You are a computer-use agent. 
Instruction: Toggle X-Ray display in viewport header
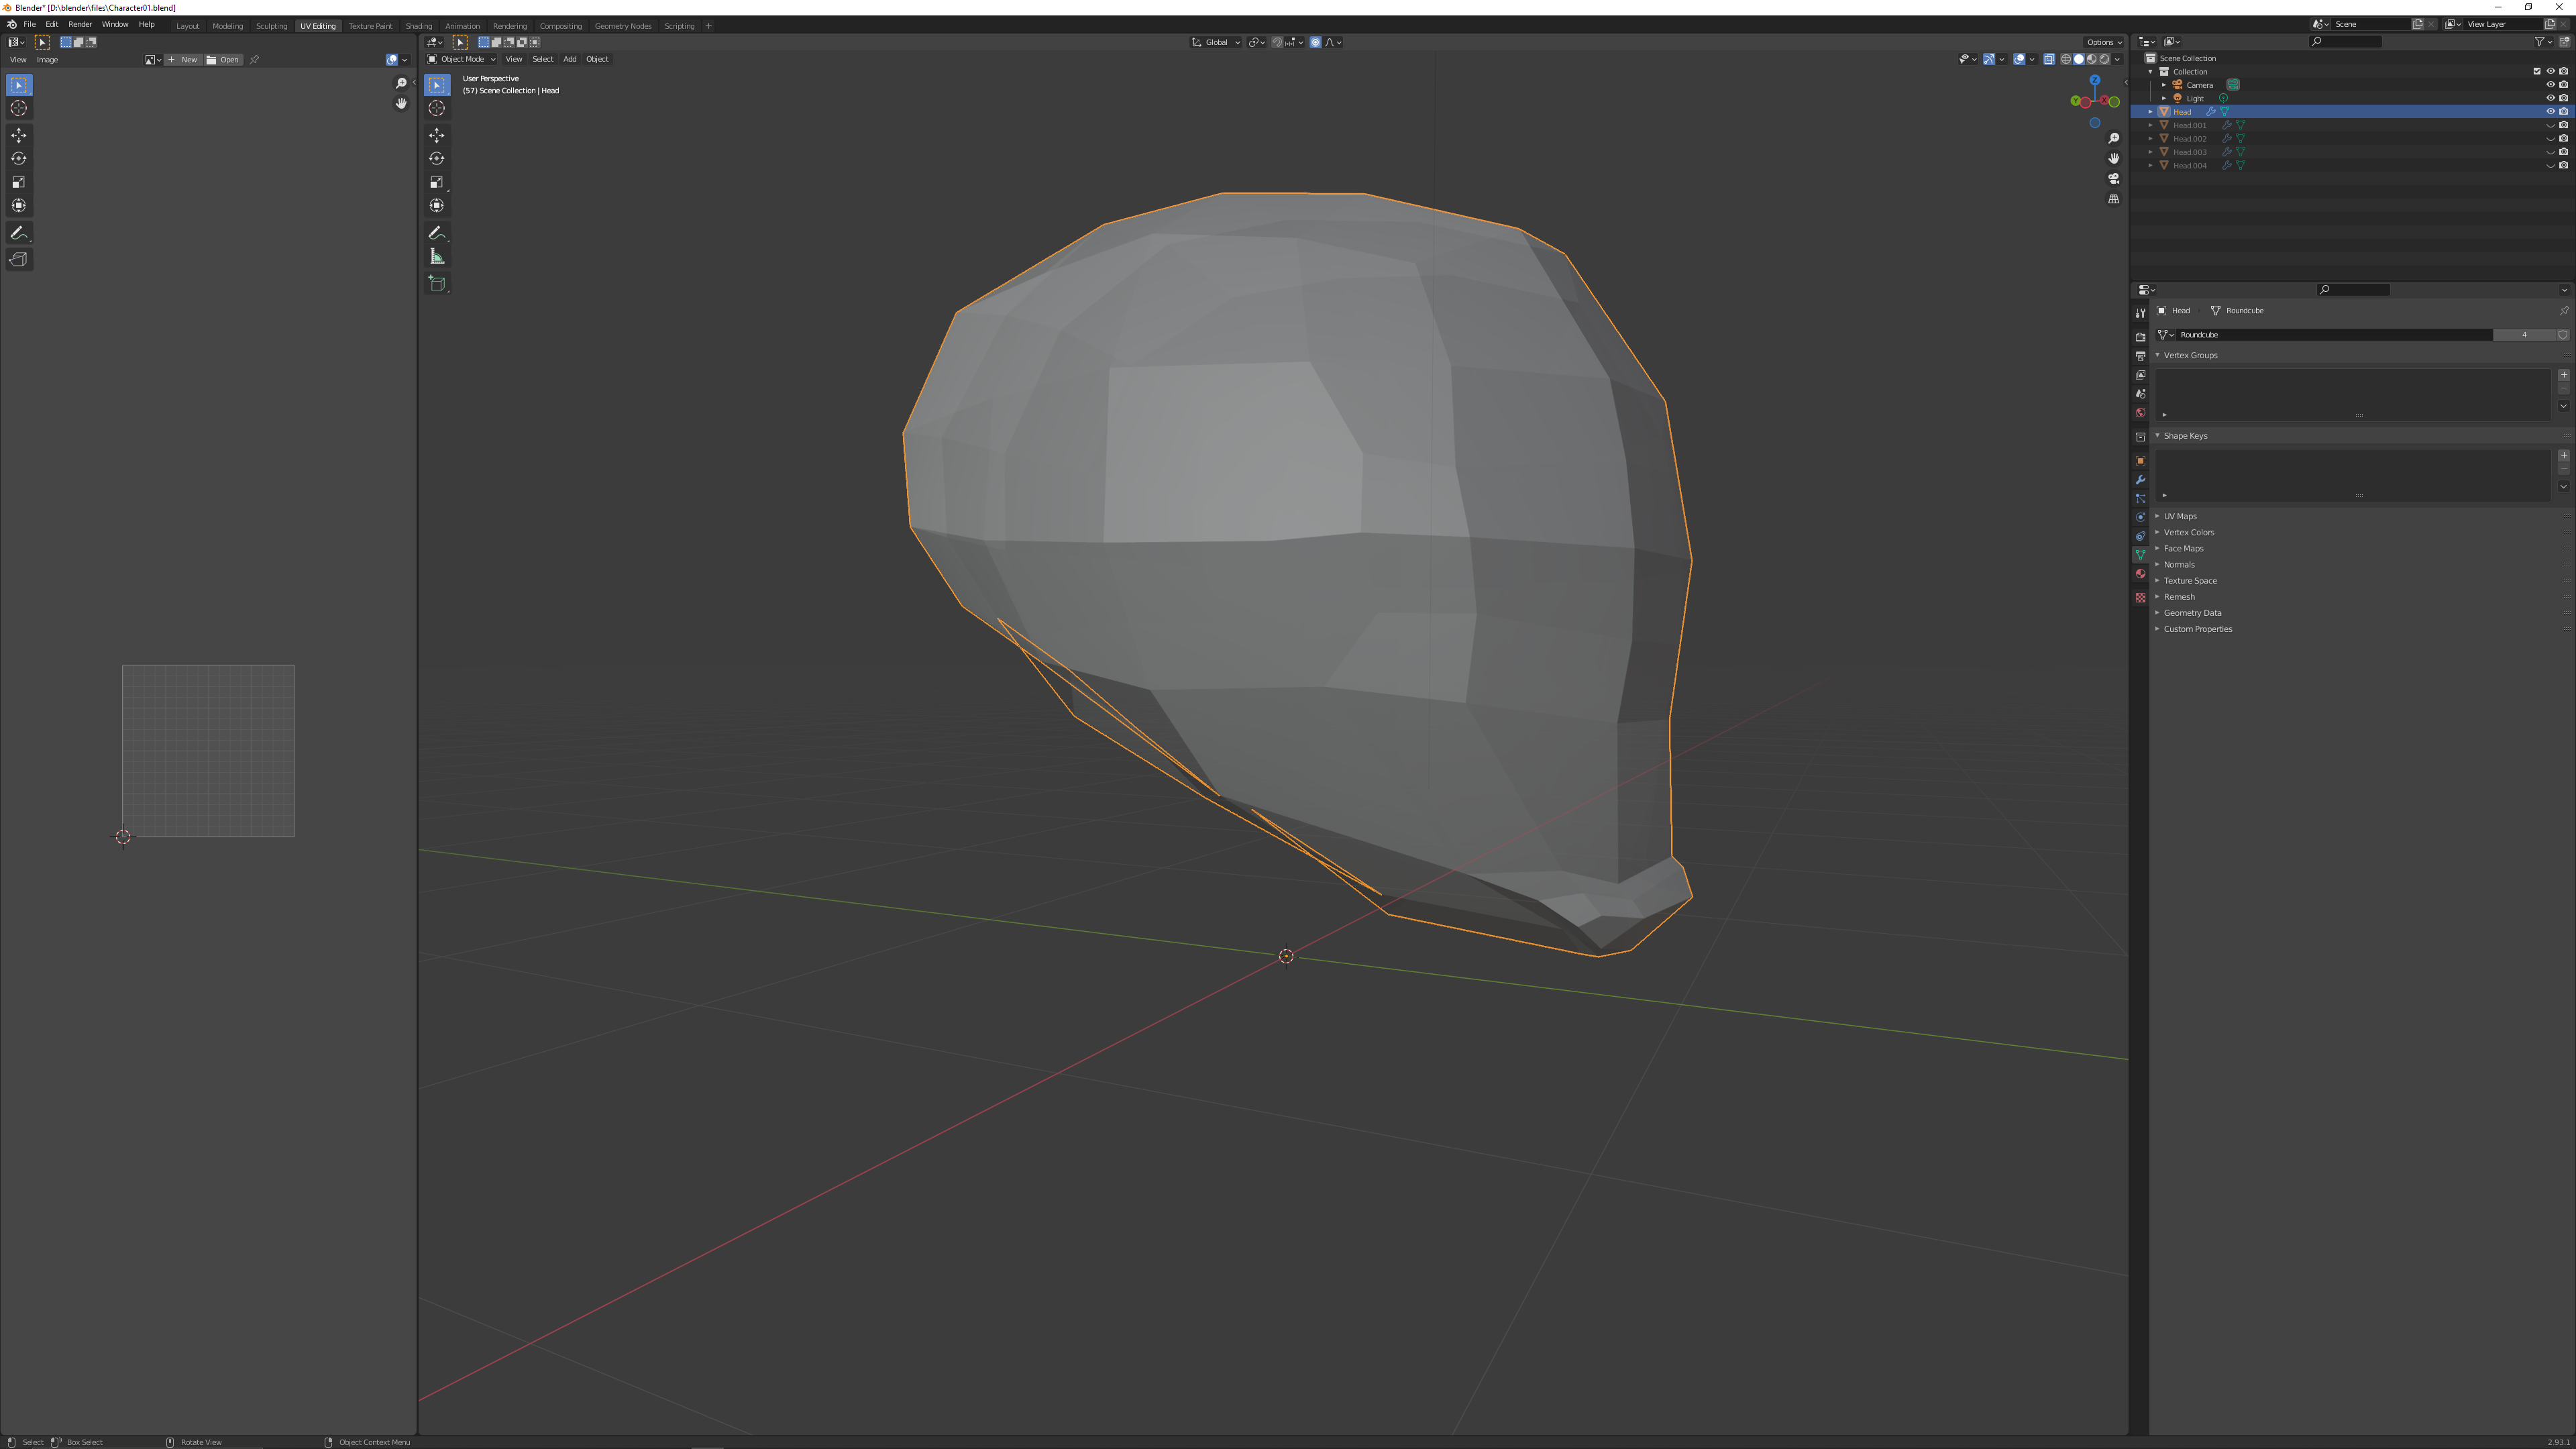point(2049,59)
